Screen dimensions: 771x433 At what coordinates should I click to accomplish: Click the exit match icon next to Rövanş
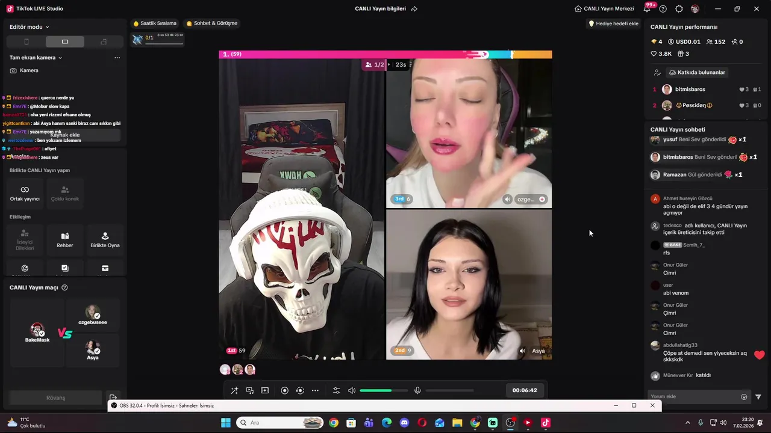113,398
